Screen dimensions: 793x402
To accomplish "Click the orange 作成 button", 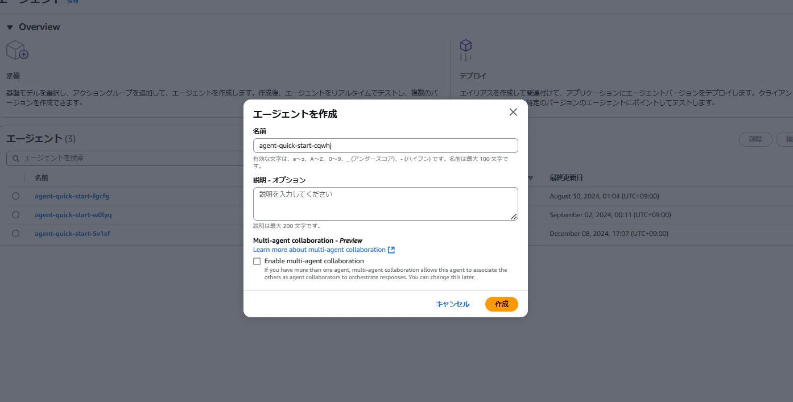I will pos(501,304).
